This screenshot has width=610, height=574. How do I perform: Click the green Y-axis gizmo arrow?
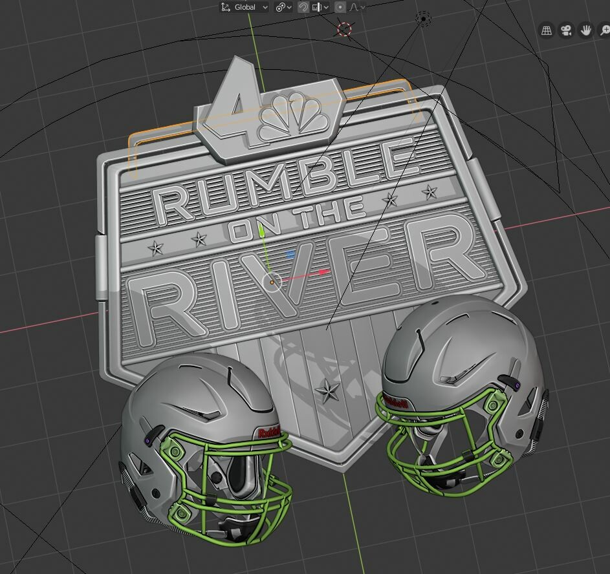pos(262,231)
